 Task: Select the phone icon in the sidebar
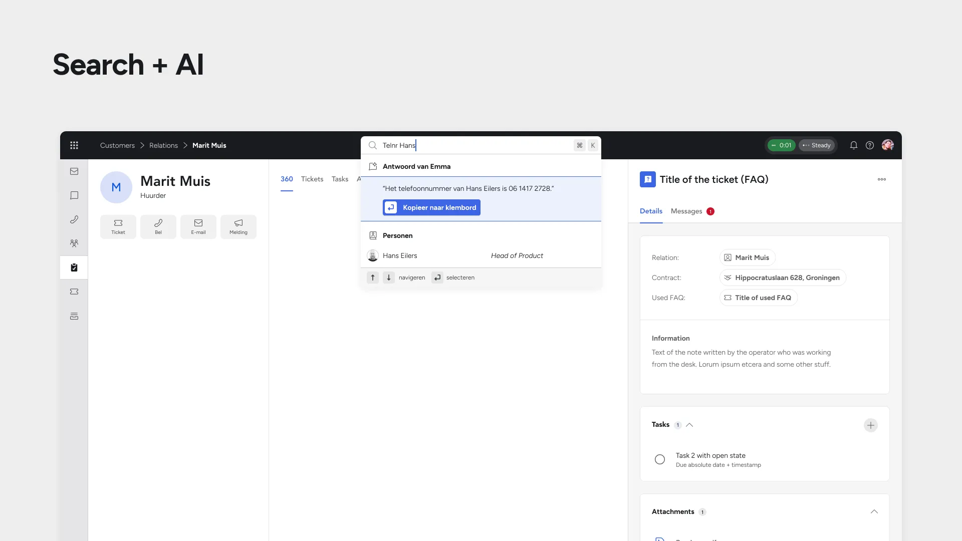(74, 219)
